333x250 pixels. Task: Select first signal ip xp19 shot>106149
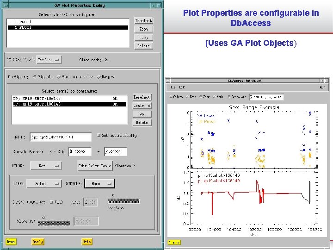(70, 99)
